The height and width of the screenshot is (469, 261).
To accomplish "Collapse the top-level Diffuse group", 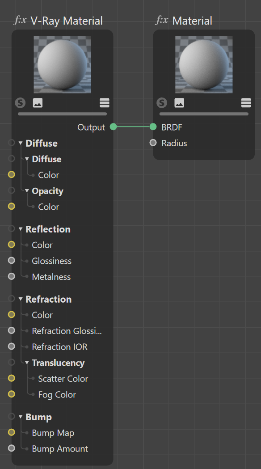I will 20,143.
